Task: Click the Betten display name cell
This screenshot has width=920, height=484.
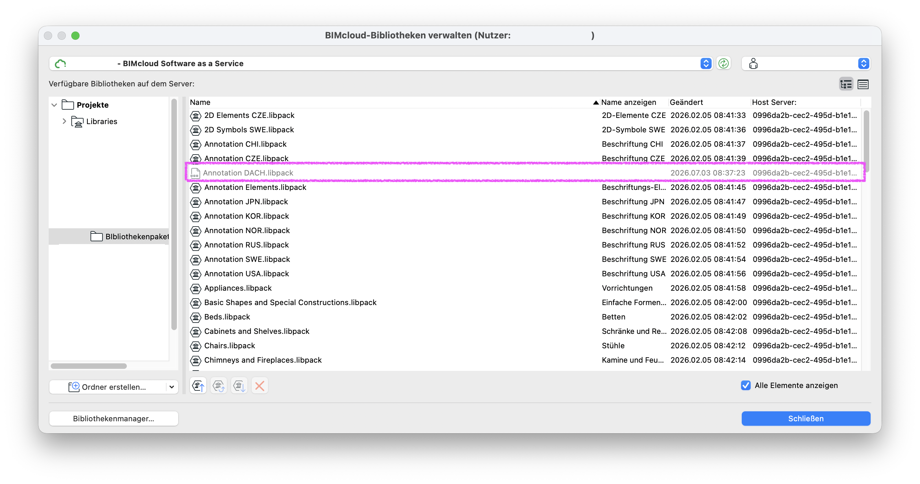Action: [x=613, y=317]
